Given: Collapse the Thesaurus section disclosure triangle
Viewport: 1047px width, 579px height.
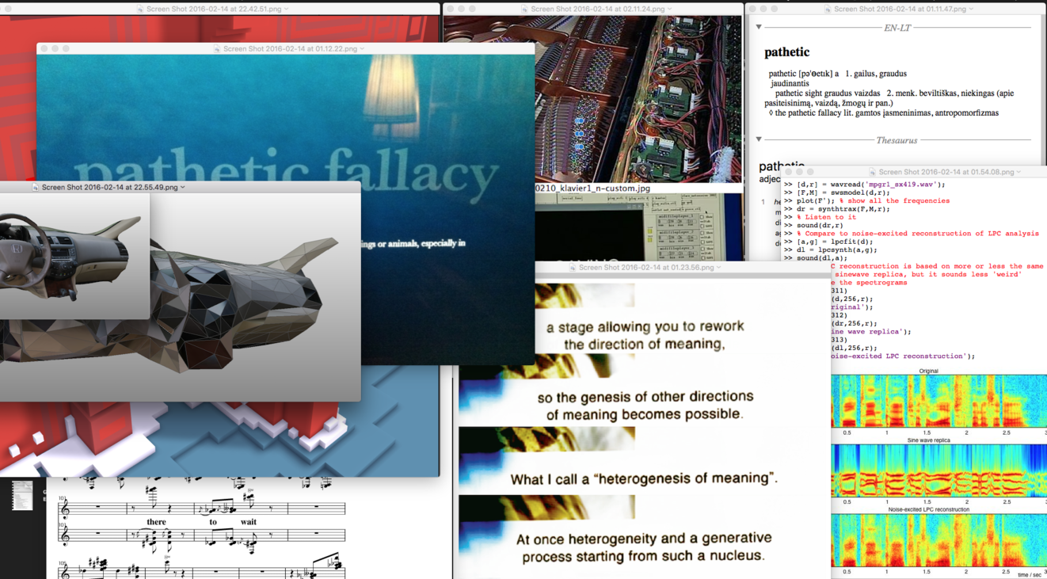Looking at the screenshot, I should pos(759,139).
